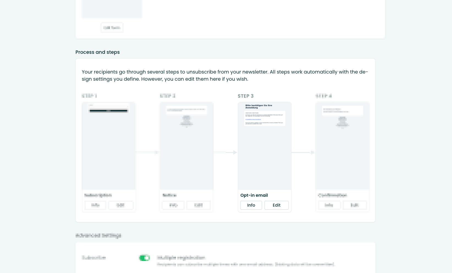452x273 pixels.
Task: Click the Opt-in email step title
Action: 254,195
